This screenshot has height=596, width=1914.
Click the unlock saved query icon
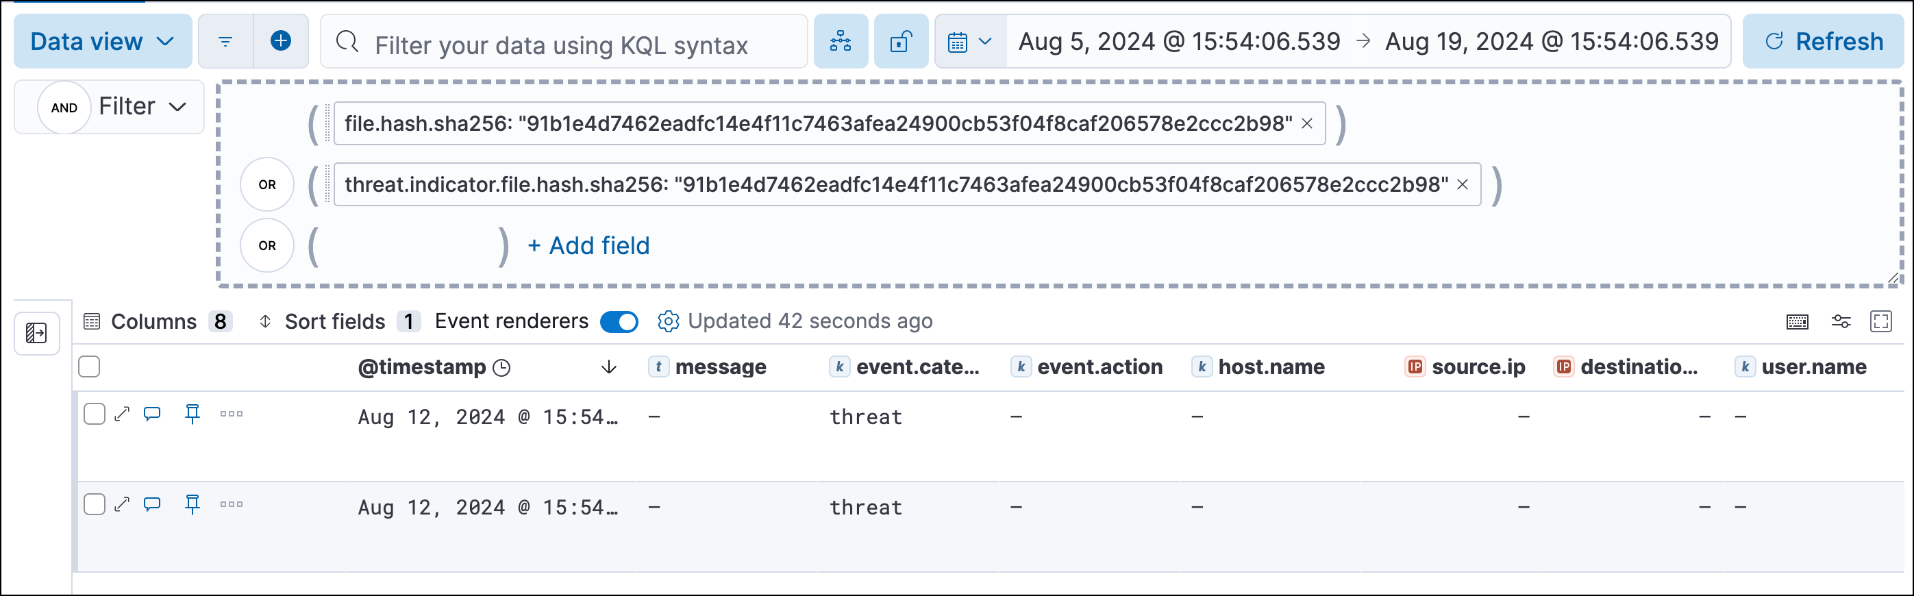click(x=901, y=41)
